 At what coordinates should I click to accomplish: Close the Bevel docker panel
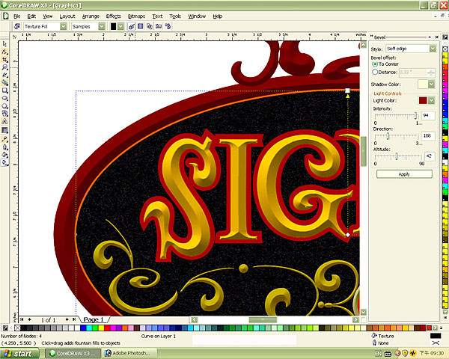click(437, 37)
